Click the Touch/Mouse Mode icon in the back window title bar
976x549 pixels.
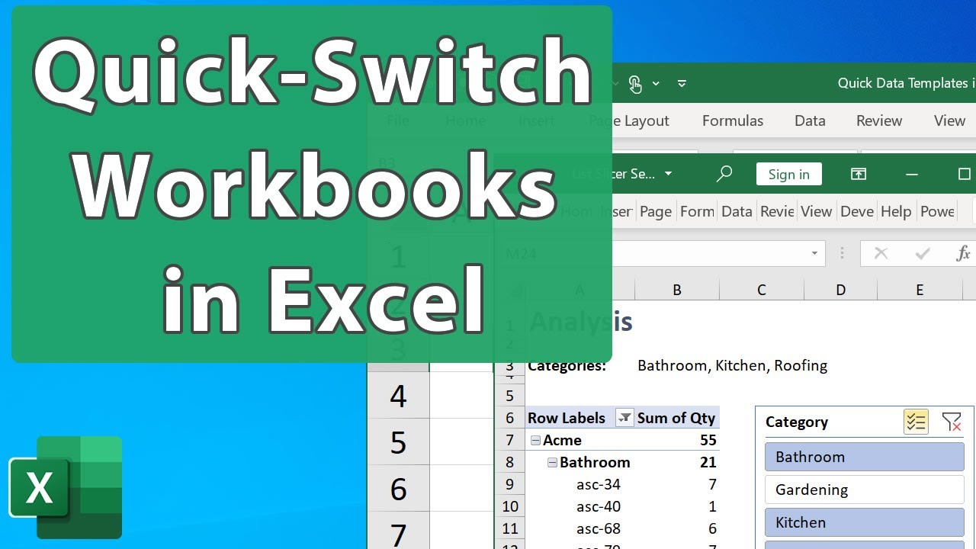coord(635,84)
